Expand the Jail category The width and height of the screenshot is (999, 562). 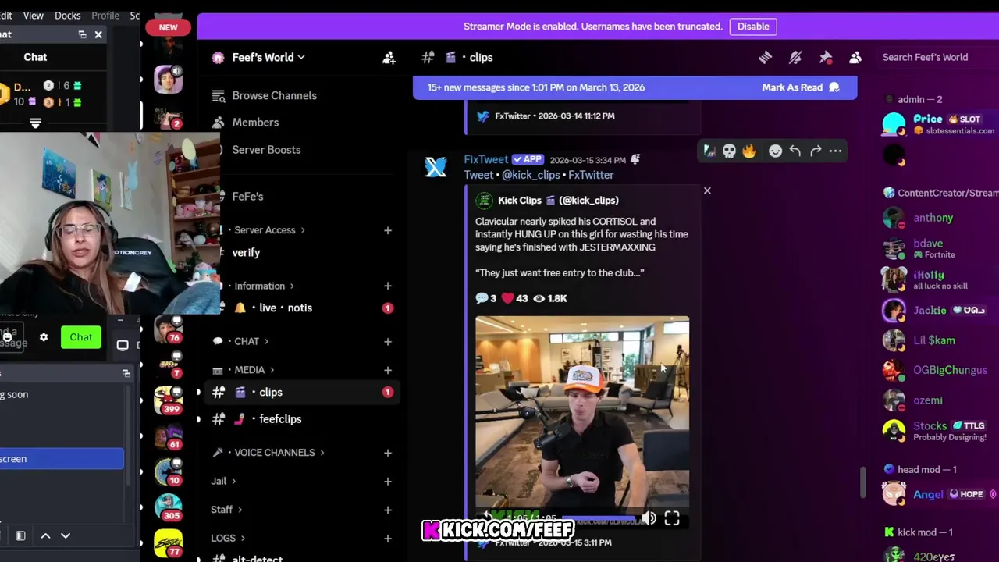pos(223,481)
